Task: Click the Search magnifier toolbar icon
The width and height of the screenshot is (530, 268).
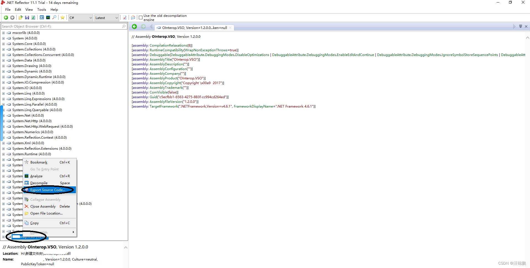Action: [x=54, y=18]
